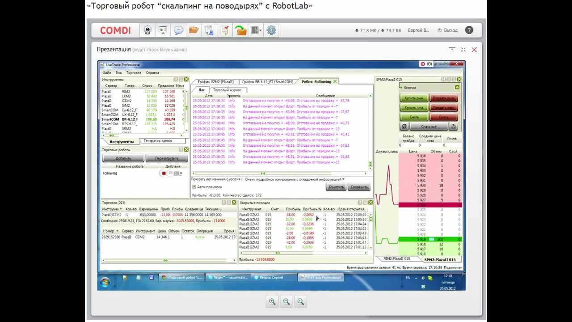This screenshot has width=572, height=322.
Task: Open the webcam tool in COMDI toolbar
Action: pos(147,30)
